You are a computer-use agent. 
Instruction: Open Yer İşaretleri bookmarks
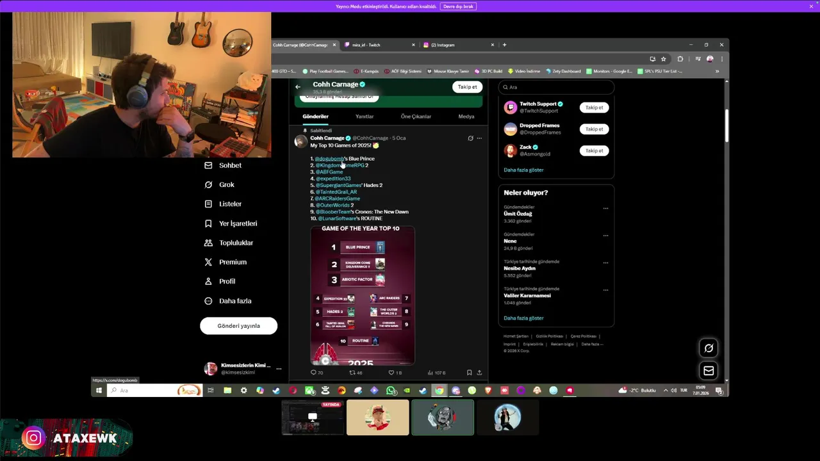tap(231, 223)
